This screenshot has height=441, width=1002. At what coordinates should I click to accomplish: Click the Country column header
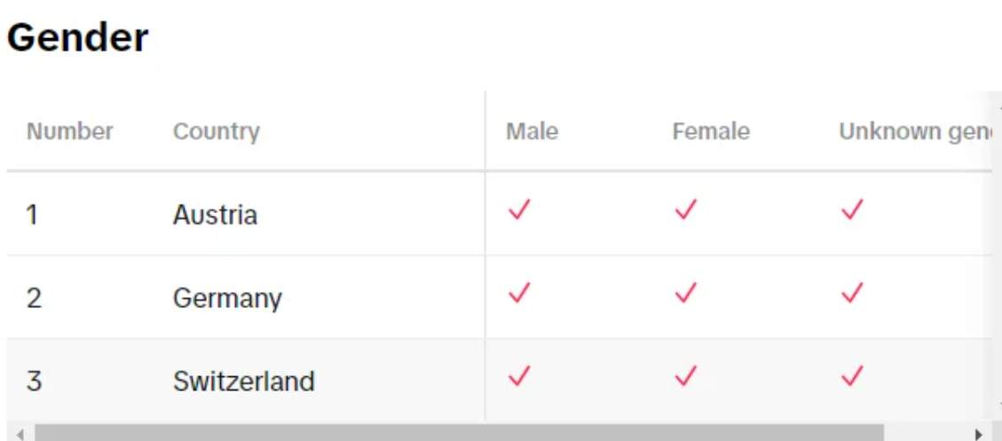[217, 131]
